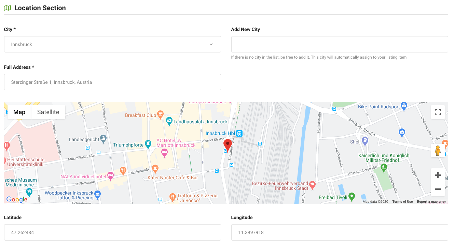Toggle the map fullscreen view
Image resolution: width=454 pixels, height=245 pixels.
(x=438, y=112)
